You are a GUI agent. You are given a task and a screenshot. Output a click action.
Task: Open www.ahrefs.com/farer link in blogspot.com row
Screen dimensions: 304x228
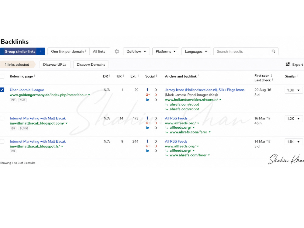click(188, 132)
